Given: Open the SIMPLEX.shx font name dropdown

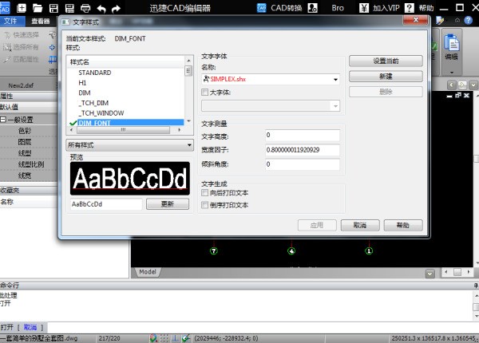Looking at the screenshot, I should click(x=336, y=79).
